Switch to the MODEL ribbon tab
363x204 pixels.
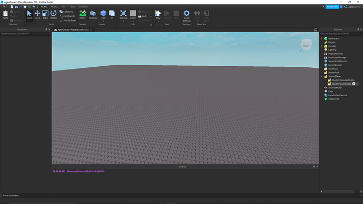pos(54,7)
